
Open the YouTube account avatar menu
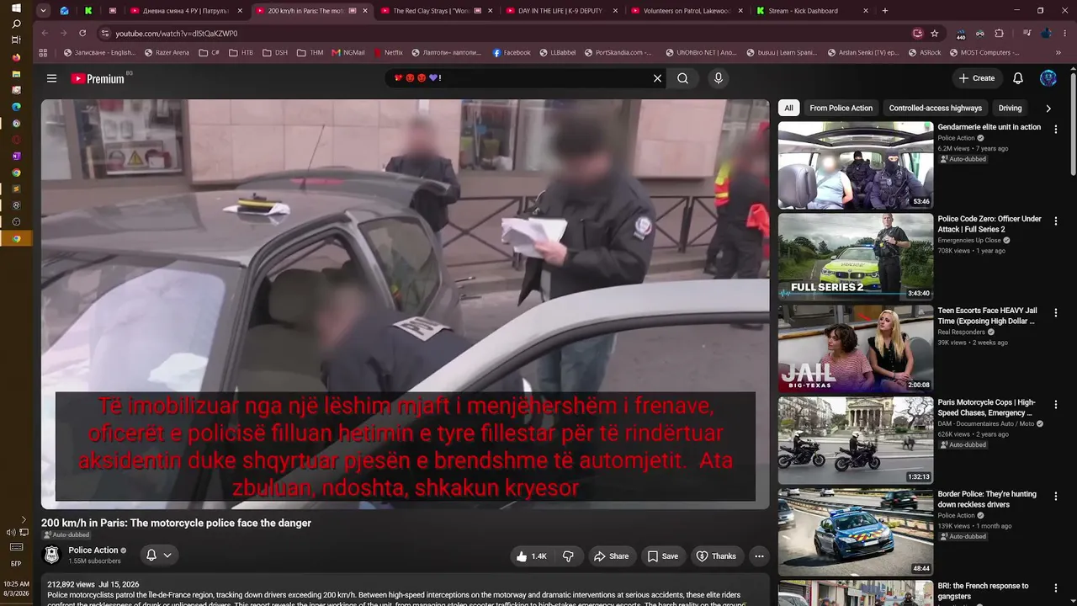click(1048, 78)
